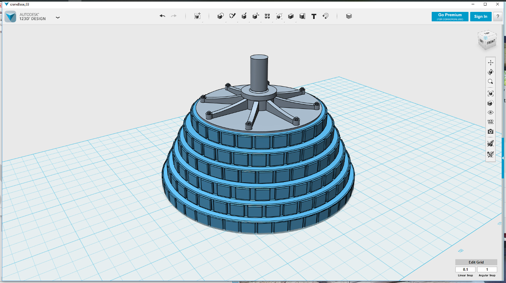Open the Primitives shapes tool
The image size is (506, 283).
coord(221,16)
